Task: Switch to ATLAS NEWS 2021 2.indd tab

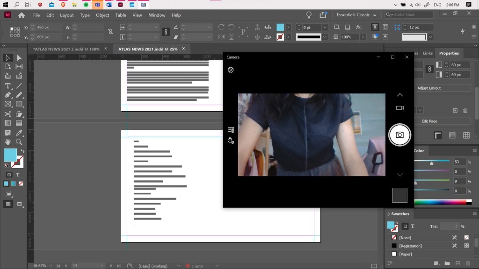Action: pos(66,49)
